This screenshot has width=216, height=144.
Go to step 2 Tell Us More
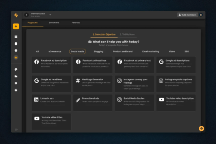[x=127, y=35]
